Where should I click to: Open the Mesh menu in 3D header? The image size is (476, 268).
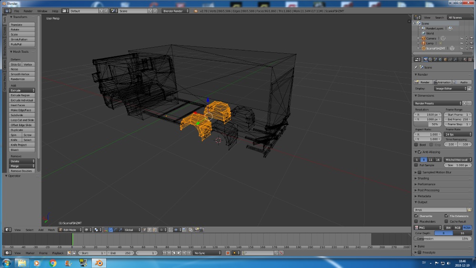[x=51, y=230]
